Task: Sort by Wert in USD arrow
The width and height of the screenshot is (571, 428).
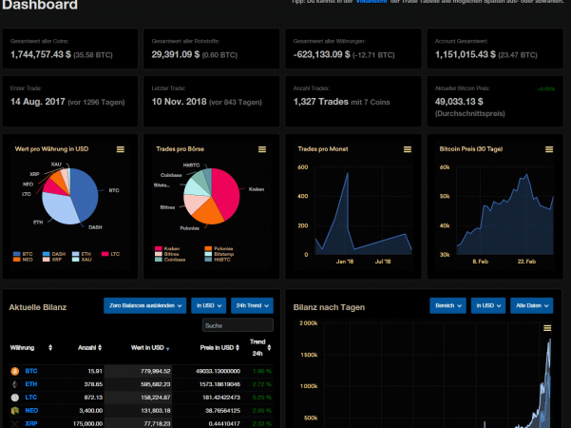Action: pos(168,349)
